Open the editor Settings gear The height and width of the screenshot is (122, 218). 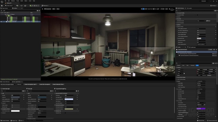click(x=213, y=5)
